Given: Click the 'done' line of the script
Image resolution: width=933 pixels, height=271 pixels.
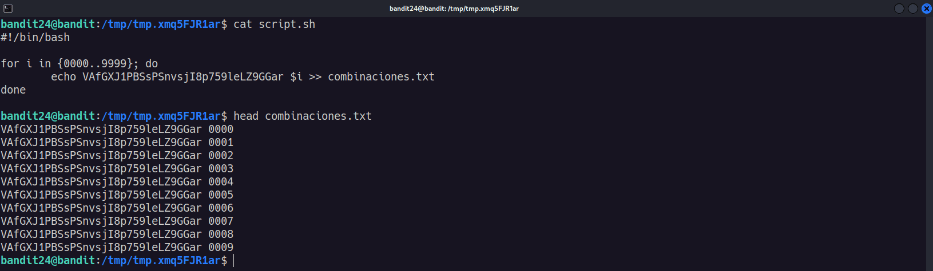Looking at the screenshot, I should pos(13,90).
